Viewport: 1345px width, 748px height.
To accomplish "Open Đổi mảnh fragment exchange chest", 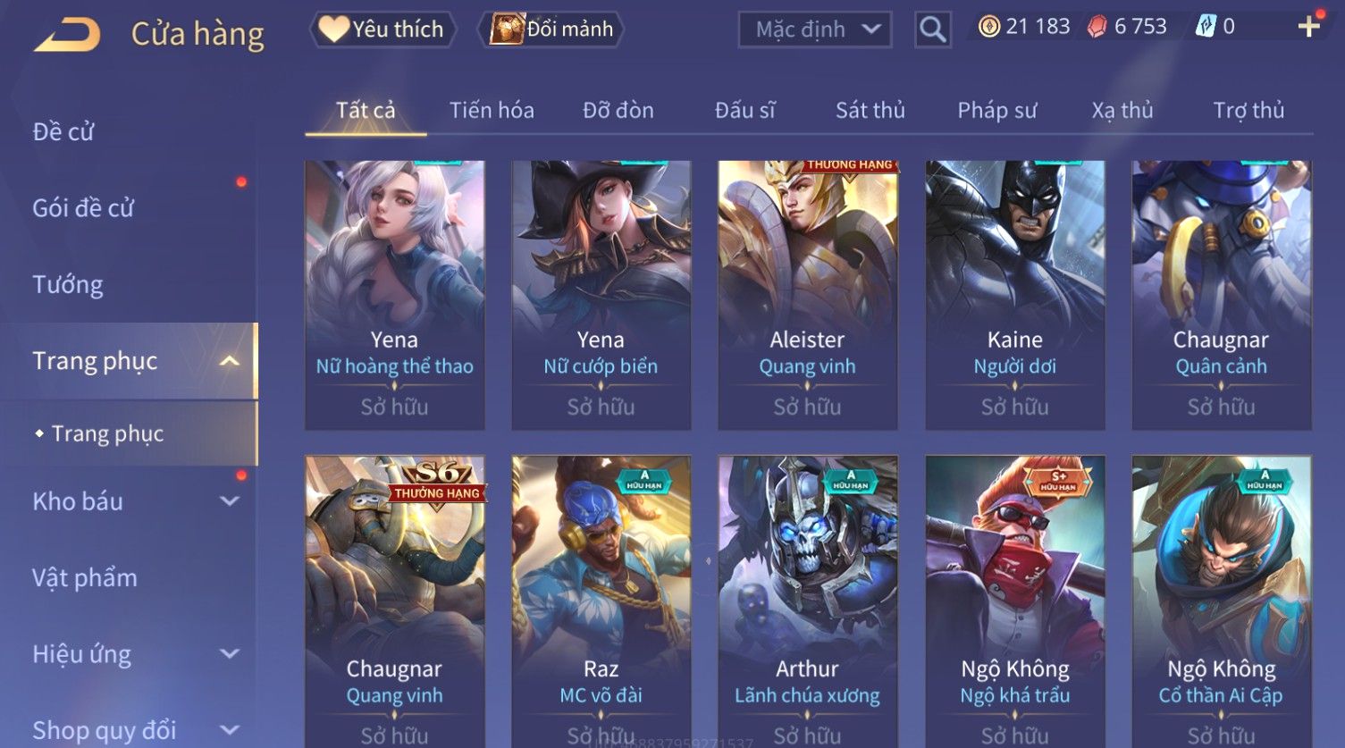I will coord(551,29).
